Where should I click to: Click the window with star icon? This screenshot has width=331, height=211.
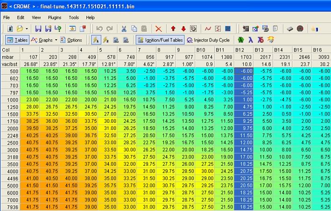(72, 28)
